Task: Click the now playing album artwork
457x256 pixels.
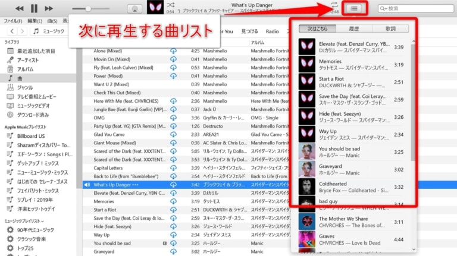Action: click(x=155, y=7)
